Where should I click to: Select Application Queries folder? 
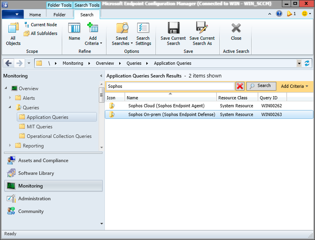[x=57, y=117]
